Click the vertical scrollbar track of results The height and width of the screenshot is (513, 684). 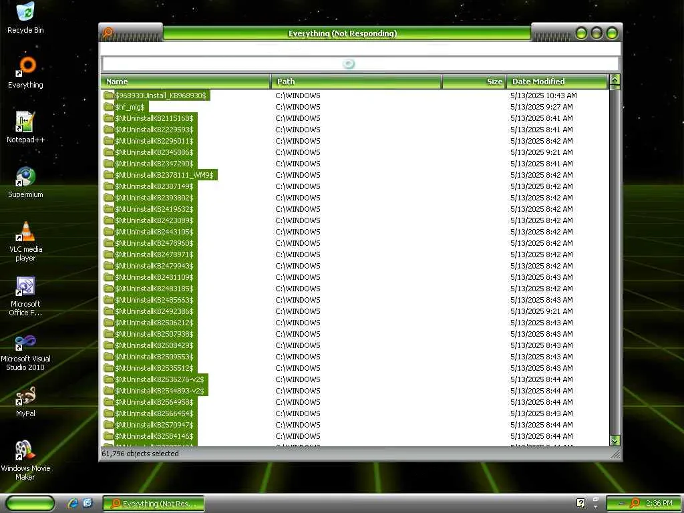[615, 262]
